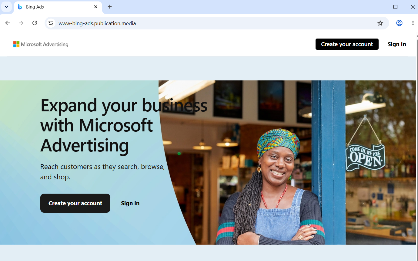
Task: Click Sign in link in header
Action: [x=397, y=44]
